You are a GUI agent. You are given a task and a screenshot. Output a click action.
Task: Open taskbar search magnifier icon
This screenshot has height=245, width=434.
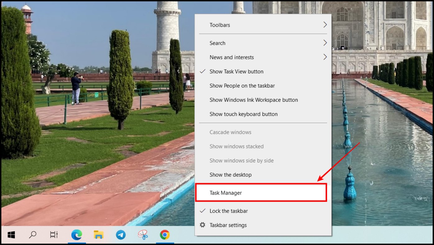[33, 235]
